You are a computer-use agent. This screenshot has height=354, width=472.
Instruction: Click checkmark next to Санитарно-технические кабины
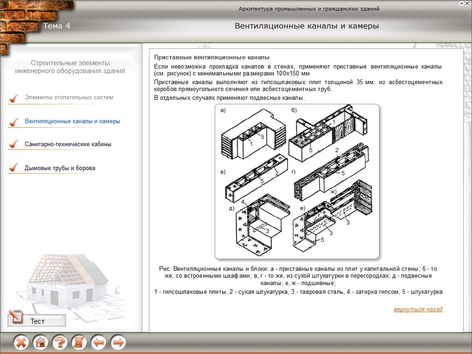[x=14, y=145]
